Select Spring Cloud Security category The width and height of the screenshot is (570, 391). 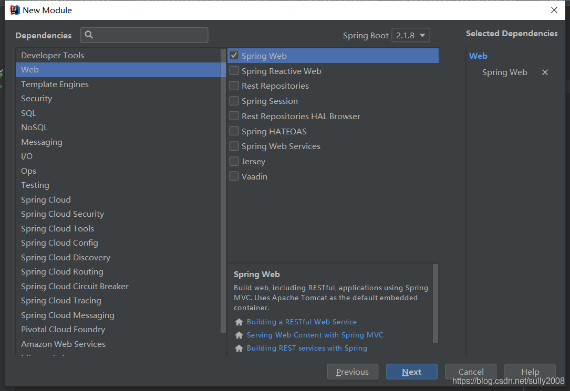(x=119, y=214)
